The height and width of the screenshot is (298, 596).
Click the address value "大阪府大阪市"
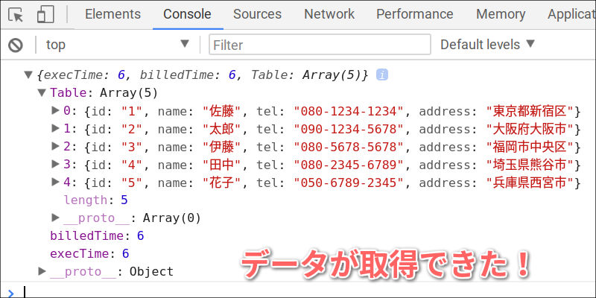tap(530, 129)
